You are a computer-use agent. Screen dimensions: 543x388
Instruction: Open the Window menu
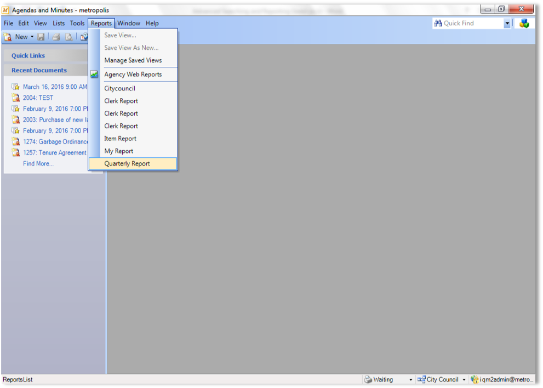pos(128,23)
